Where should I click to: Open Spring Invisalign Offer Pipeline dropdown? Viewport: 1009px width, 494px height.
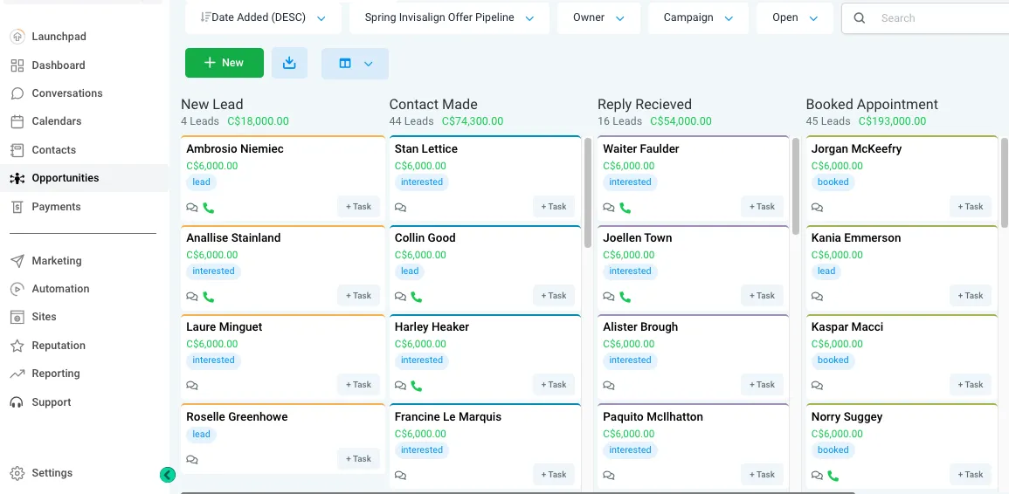pyautogui.click(x=449, y=18)
